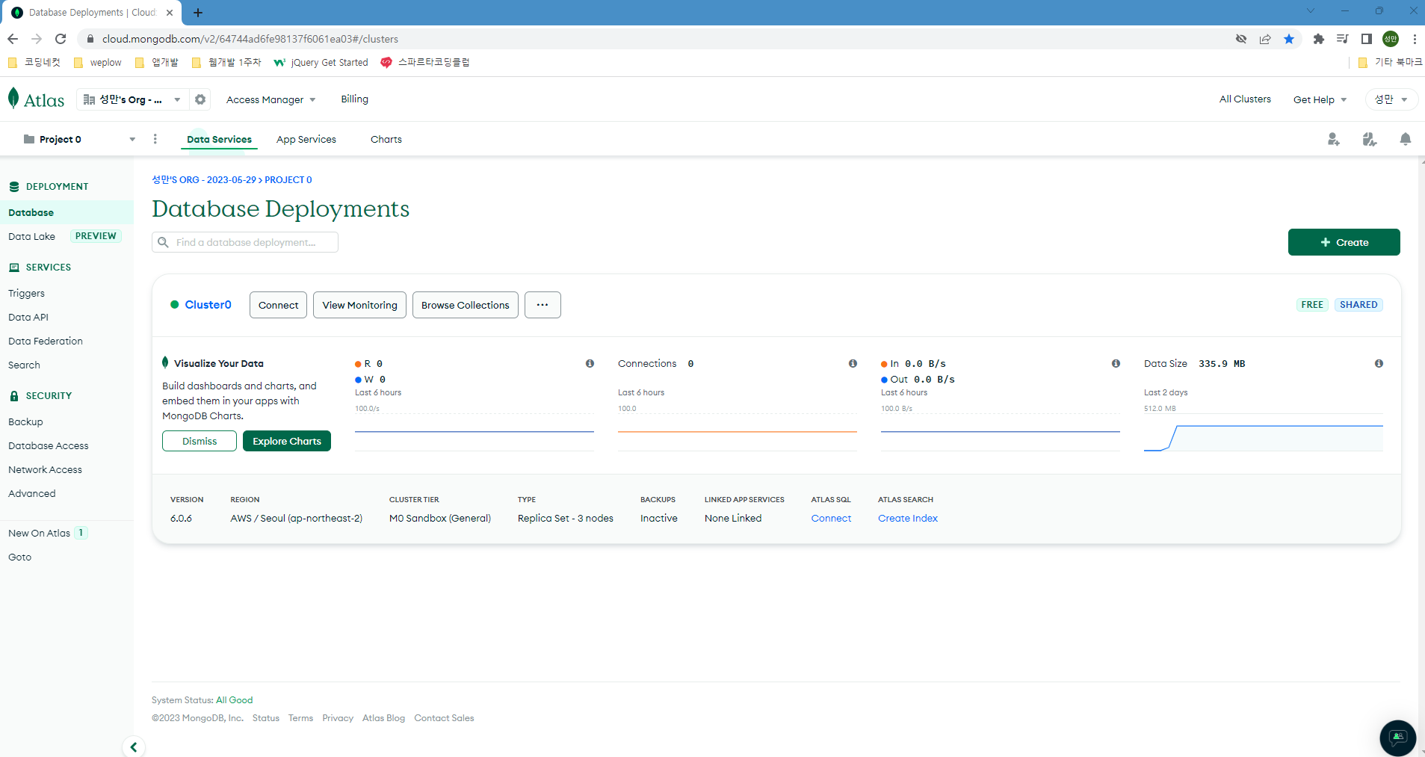Dismiss the Visualize Your Data card
1425x757 pixels.
tap(200, 441)
